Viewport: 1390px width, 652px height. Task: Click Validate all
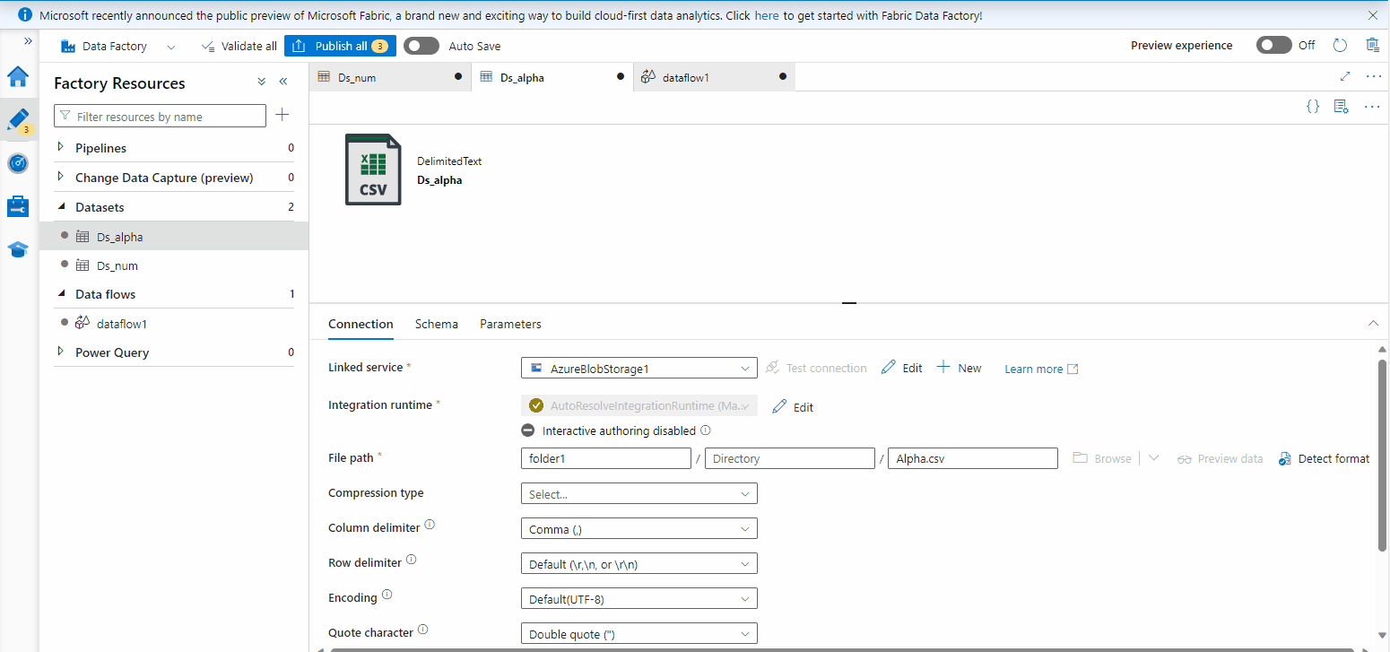239,46
